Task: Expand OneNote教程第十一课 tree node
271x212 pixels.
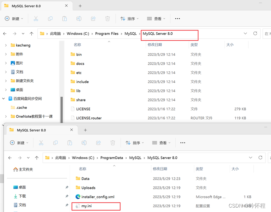Action: point(6,116)
